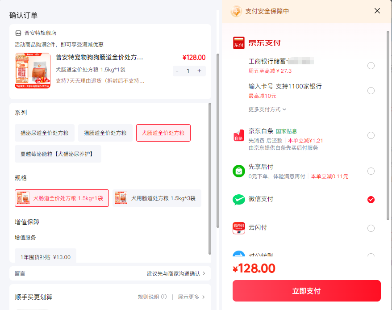Click the JD Pay logo icon

click(239, 43)
